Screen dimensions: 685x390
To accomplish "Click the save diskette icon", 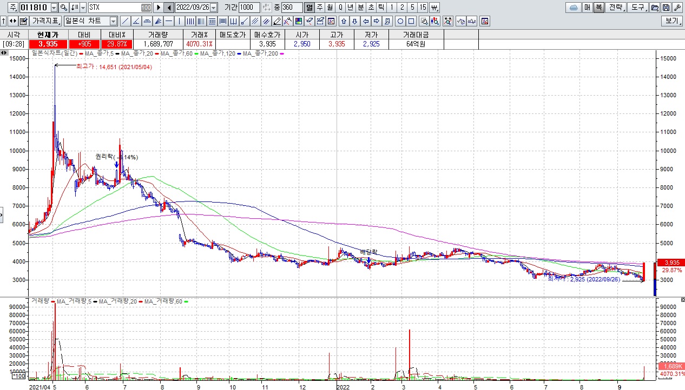I will tap(666, 8).
